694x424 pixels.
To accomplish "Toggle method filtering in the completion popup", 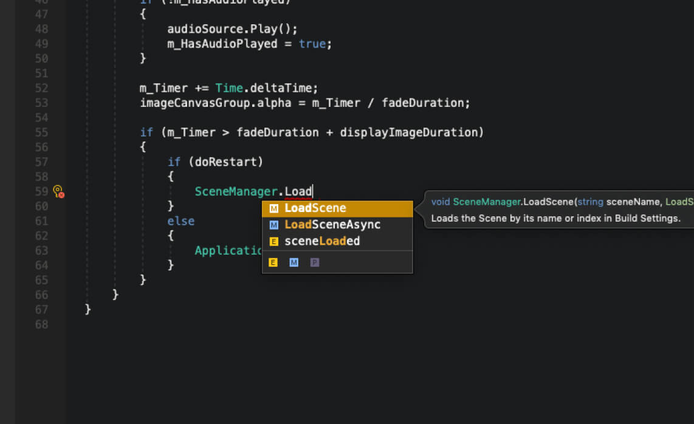I will click(294, 262).
